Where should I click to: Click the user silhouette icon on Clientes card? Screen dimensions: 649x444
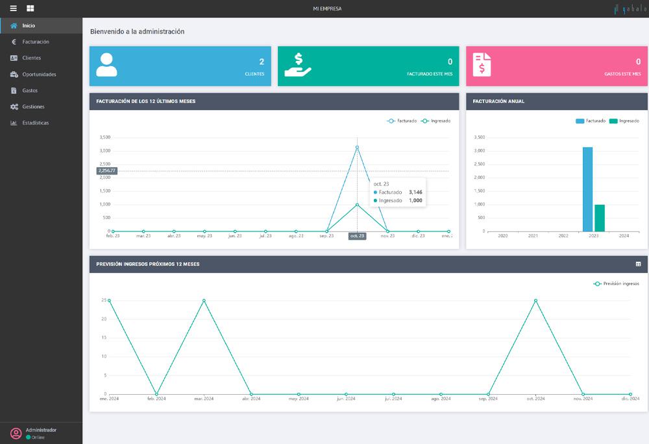click(x=106, y=65)
